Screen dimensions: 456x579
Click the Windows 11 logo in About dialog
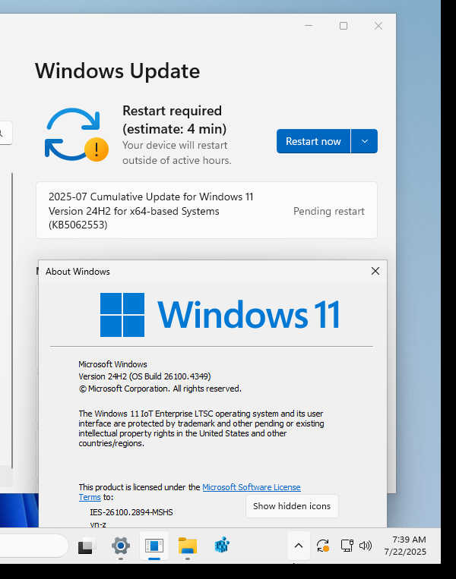(x=220, y=315)
